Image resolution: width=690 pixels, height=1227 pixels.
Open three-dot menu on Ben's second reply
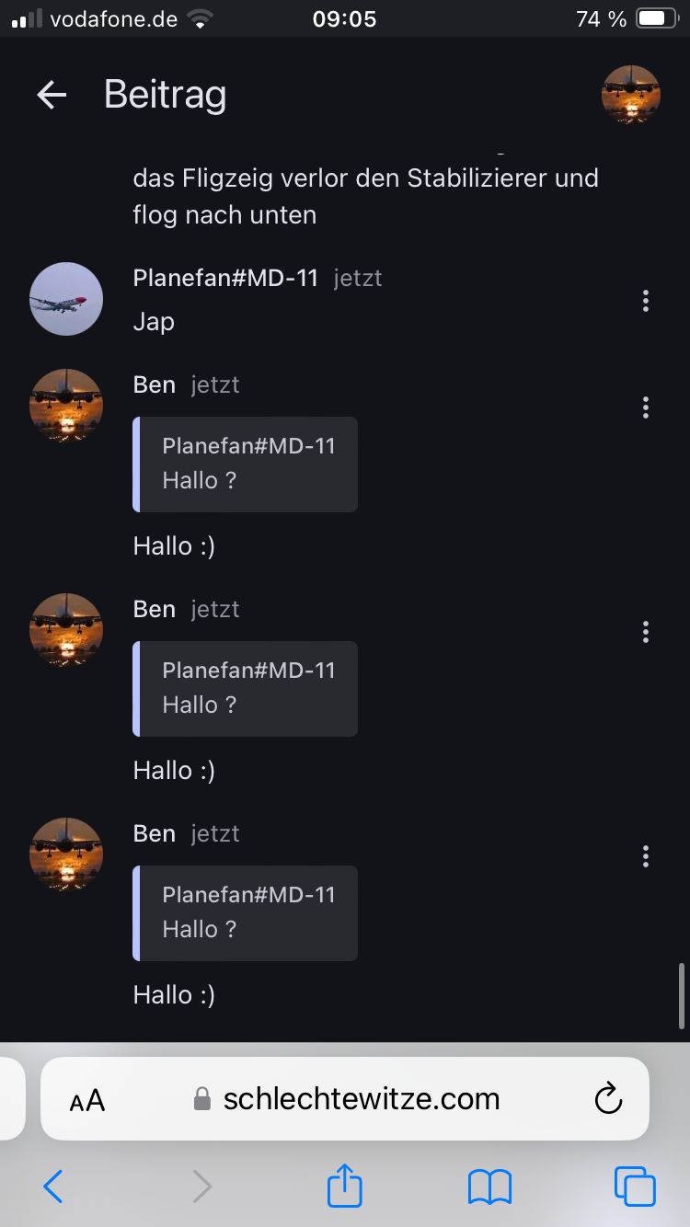[x=646, y=631]
